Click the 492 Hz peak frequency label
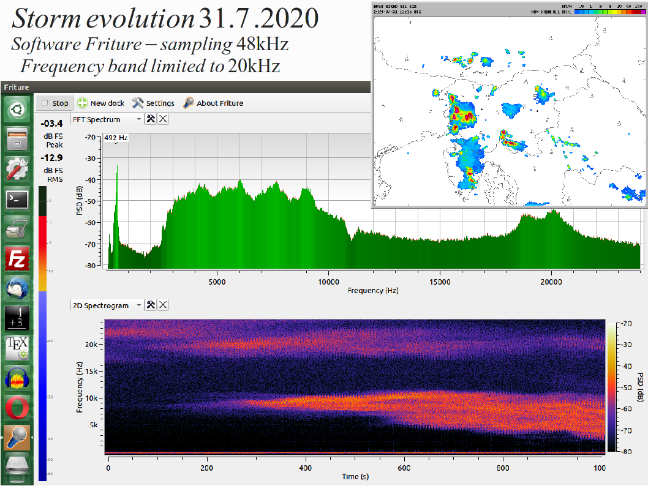The height and width of the screenshot is (486, 648). (x=116, y=138)
